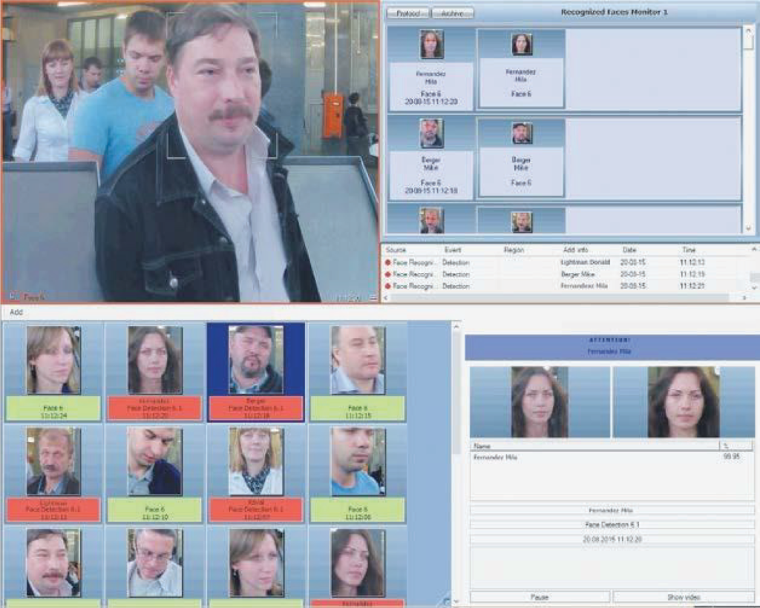The width and height of the screenshot is (760, 608).
Task: Click red event icon for Lightman Donald row
Action: (388, 262)
